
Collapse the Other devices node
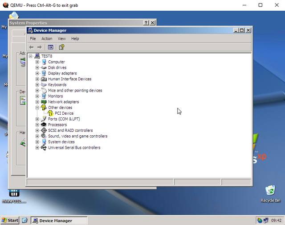tap(37, 108)
